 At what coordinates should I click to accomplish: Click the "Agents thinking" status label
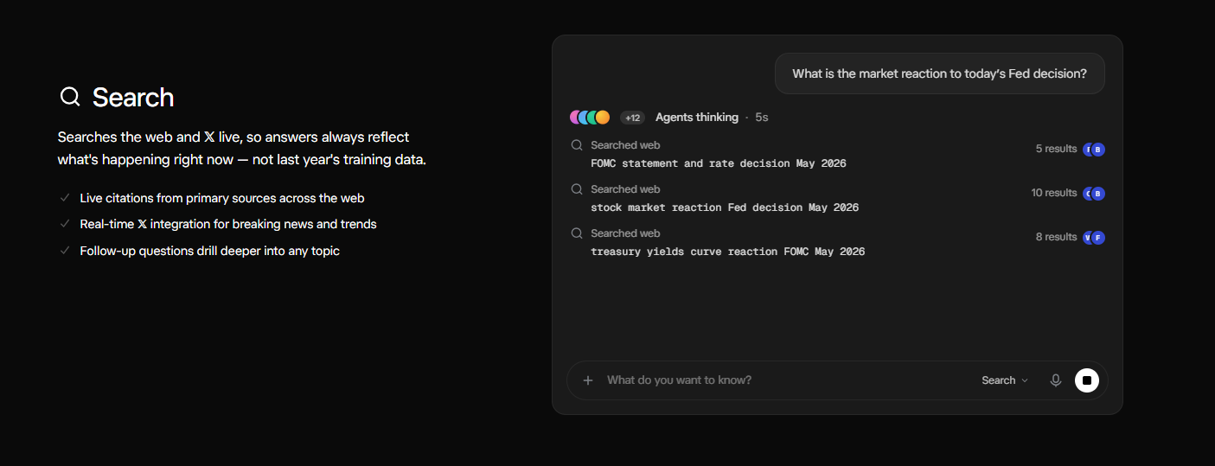697,118
